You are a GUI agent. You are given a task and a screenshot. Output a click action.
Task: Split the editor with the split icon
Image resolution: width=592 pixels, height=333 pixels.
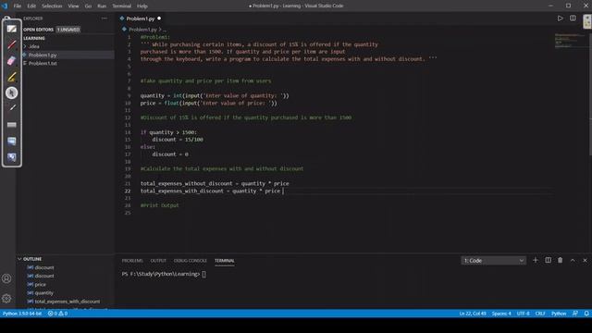tap(573, 18)
